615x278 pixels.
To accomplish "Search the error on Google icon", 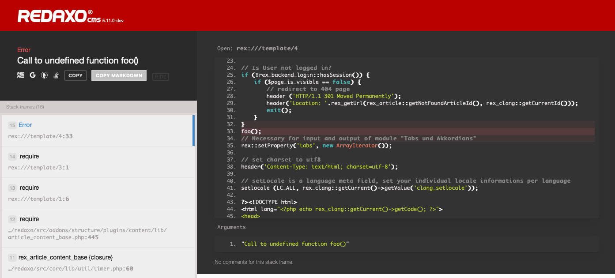I will tap(33, 75).
